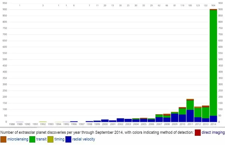
Task: Click the 2014 year label on the x-axis
Action: point(213,124)
